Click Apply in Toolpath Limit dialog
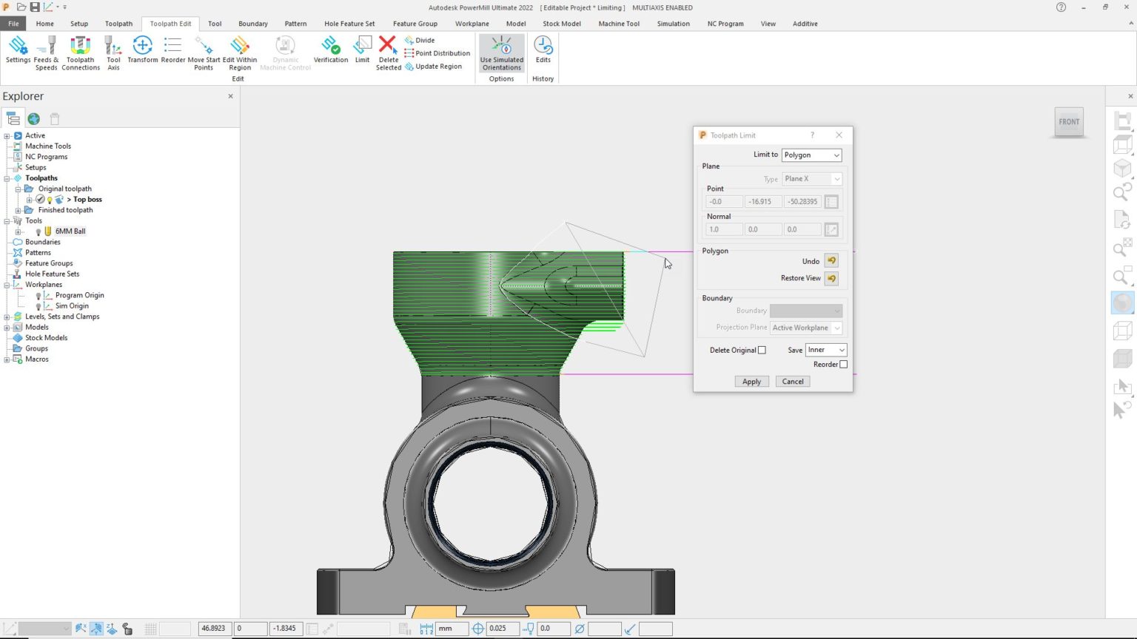The height and width of the screenshot is (639, 1137). pos(751,381)
